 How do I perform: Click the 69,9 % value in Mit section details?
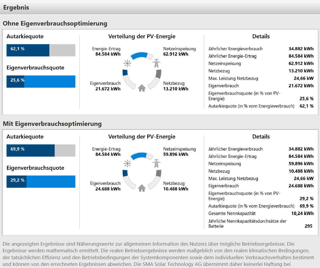[x=306, y=206]
